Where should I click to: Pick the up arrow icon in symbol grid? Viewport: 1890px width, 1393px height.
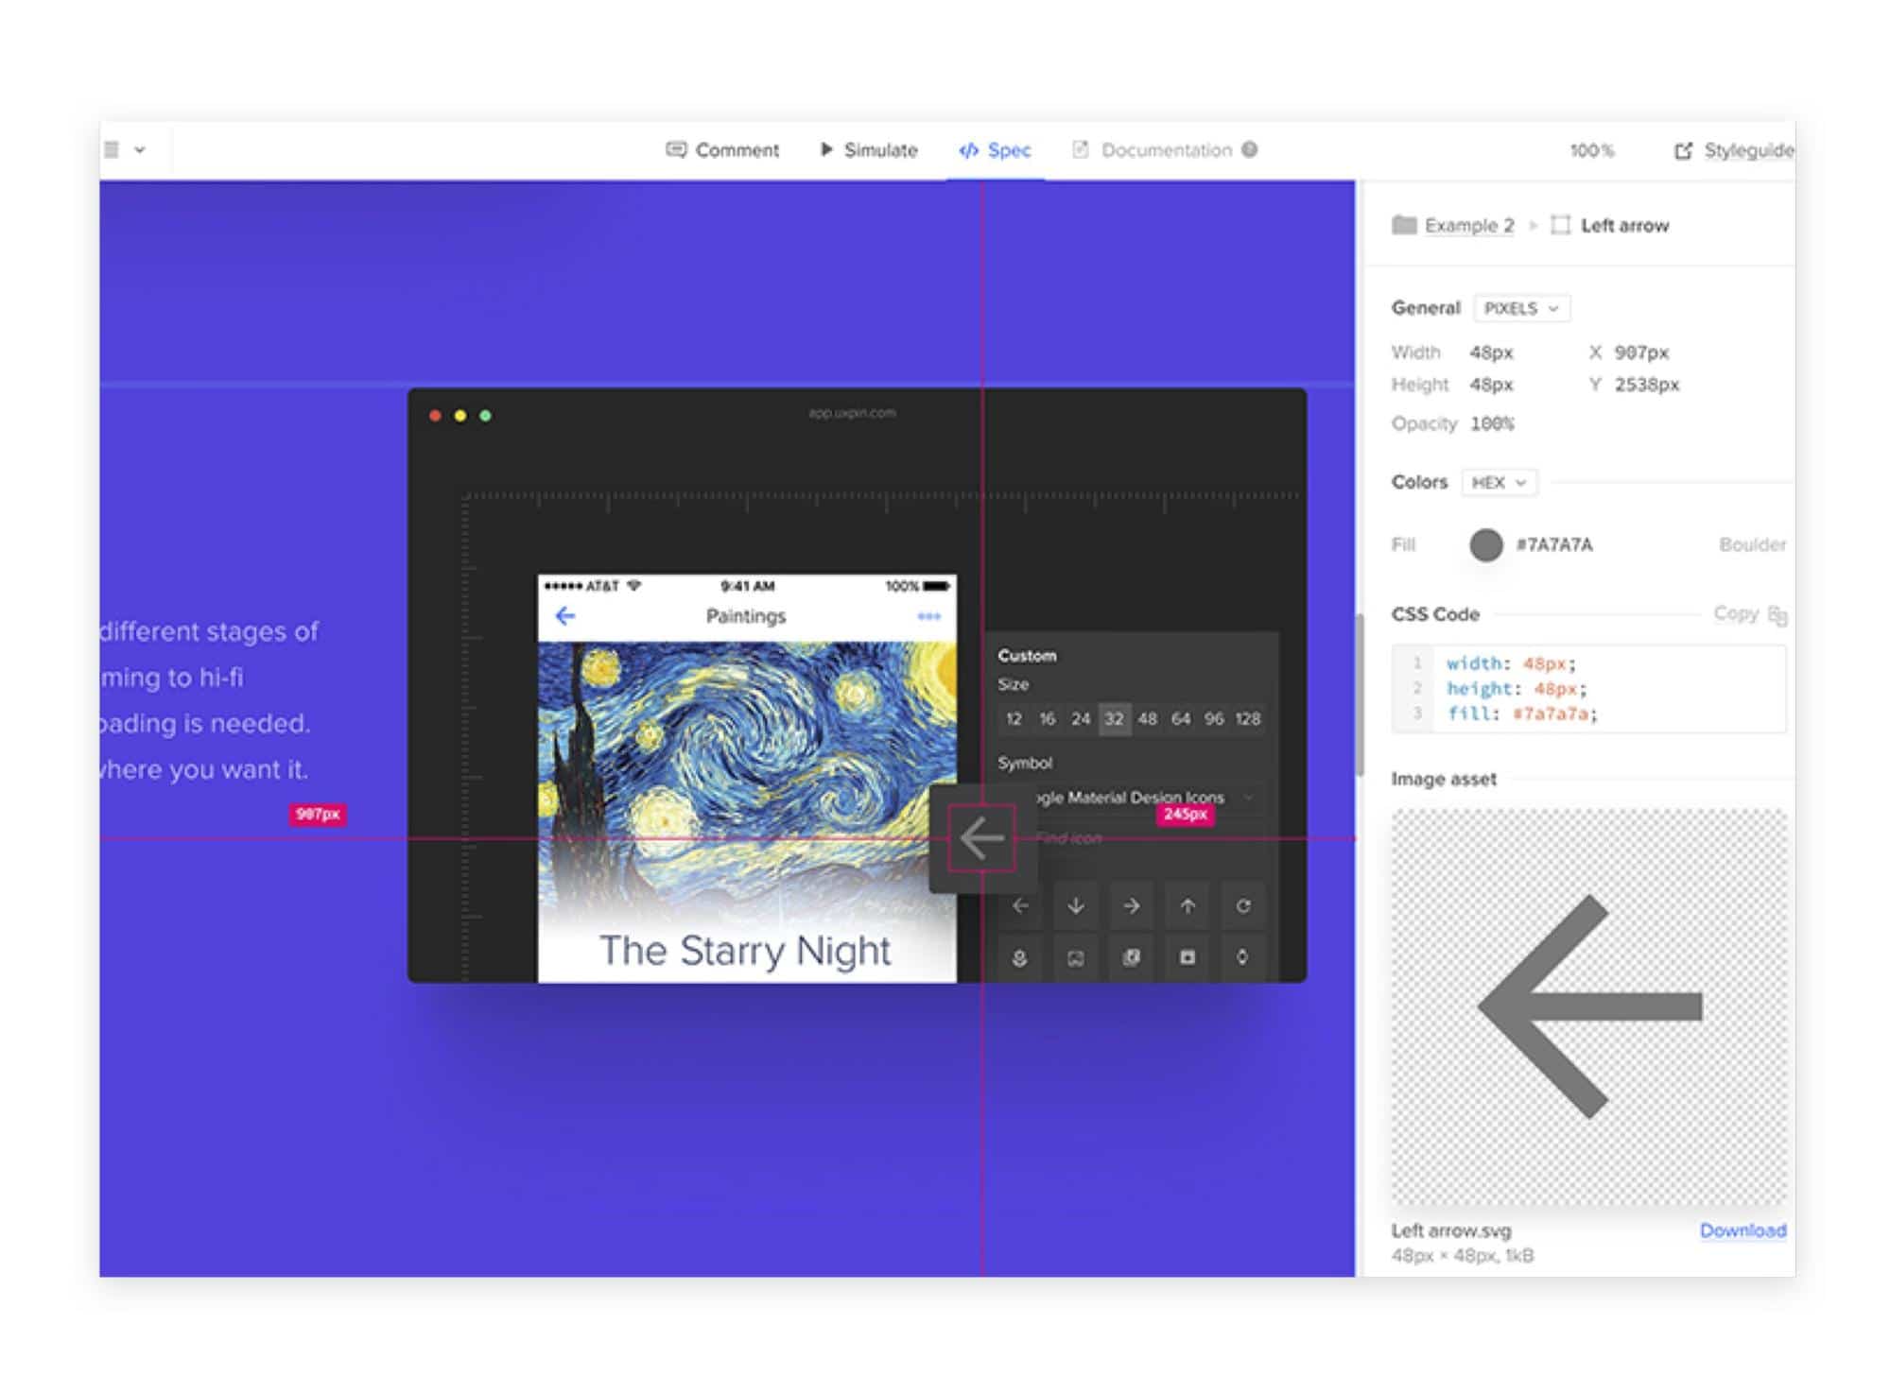pyautogui.click(x=1188, y=906)
